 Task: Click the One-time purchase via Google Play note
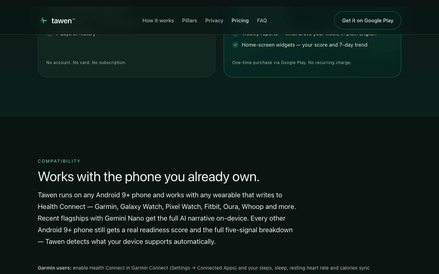point(292,63)
